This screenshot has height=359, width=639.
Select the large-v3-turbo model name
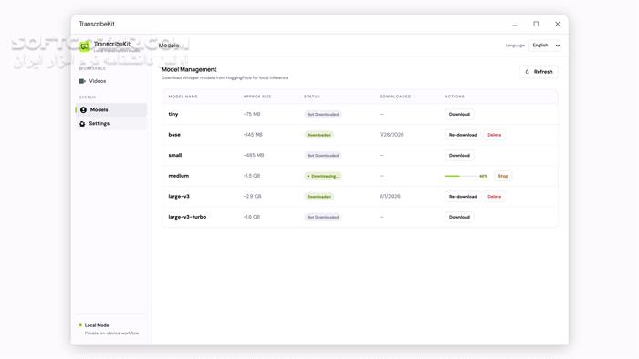[187, 217]
